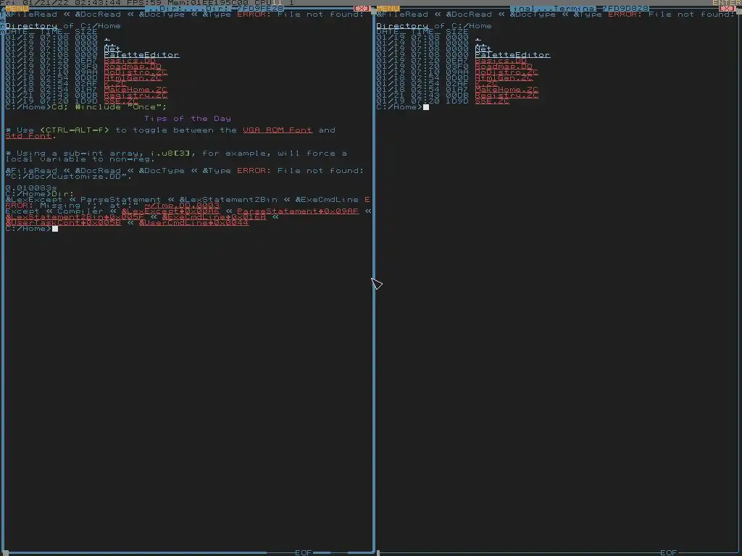Click the 'Directory' heading link in right Terminal
The image size is (742, 556).
click(402, 26)
